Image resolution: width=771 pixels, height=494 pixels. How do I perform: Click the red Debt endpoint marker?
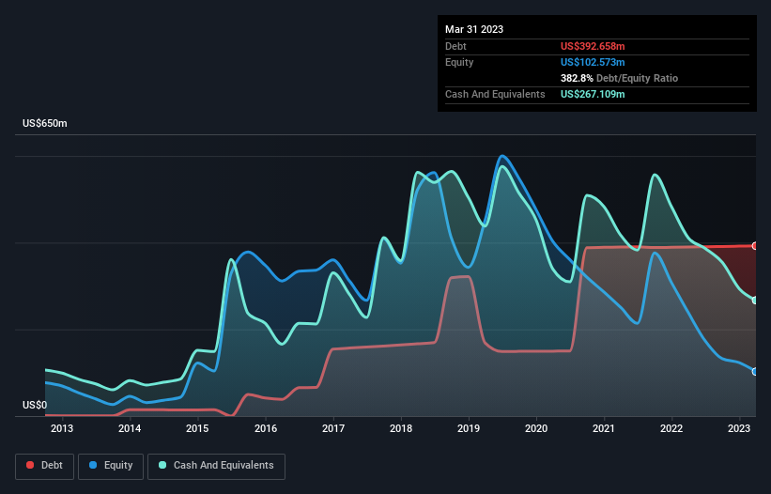(x=755, y=246)
